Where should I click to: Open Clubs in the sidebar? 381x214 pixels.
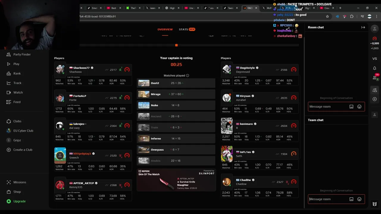[x=17, y=121]
